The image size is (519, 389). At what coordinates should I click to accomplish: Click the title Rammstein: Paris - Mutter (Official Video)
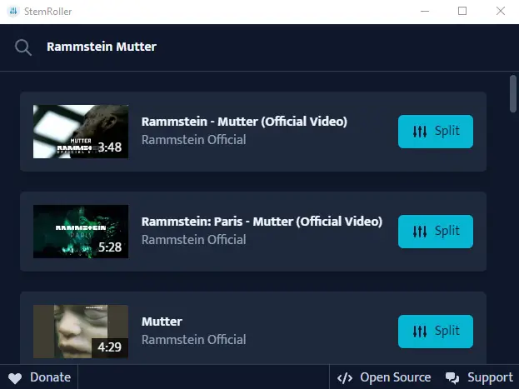click(262, 222)
